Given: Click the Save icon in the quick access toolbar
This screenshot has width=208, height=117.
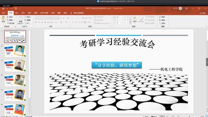Looking at the screenshot, I should point(3,8).
